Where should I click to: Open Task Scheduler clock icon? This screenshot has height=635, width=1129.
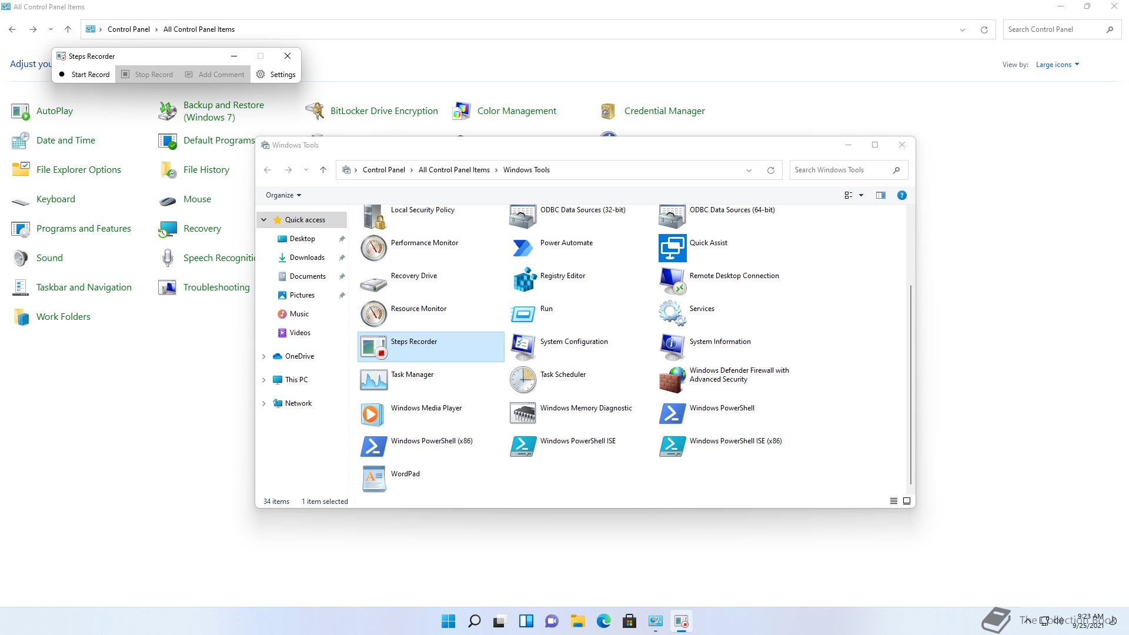[523, 380]
